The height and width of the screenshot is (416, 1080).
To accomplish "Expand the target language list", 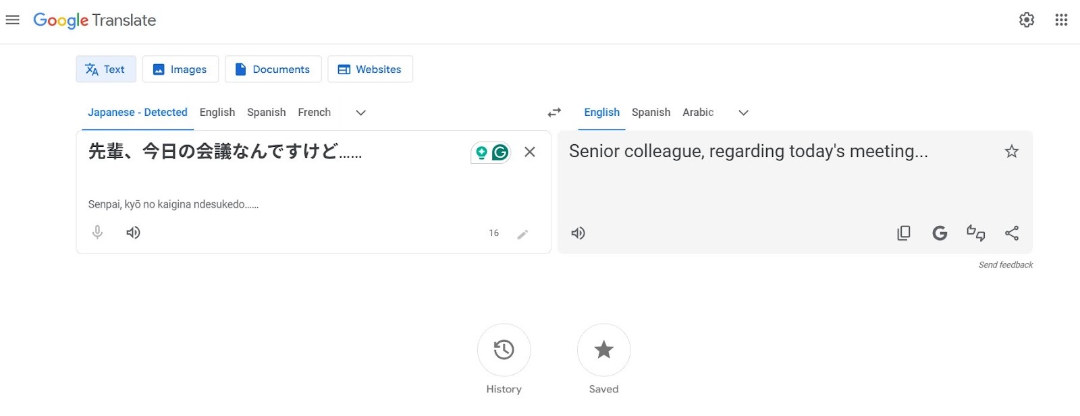I will (x=743, y=113).
